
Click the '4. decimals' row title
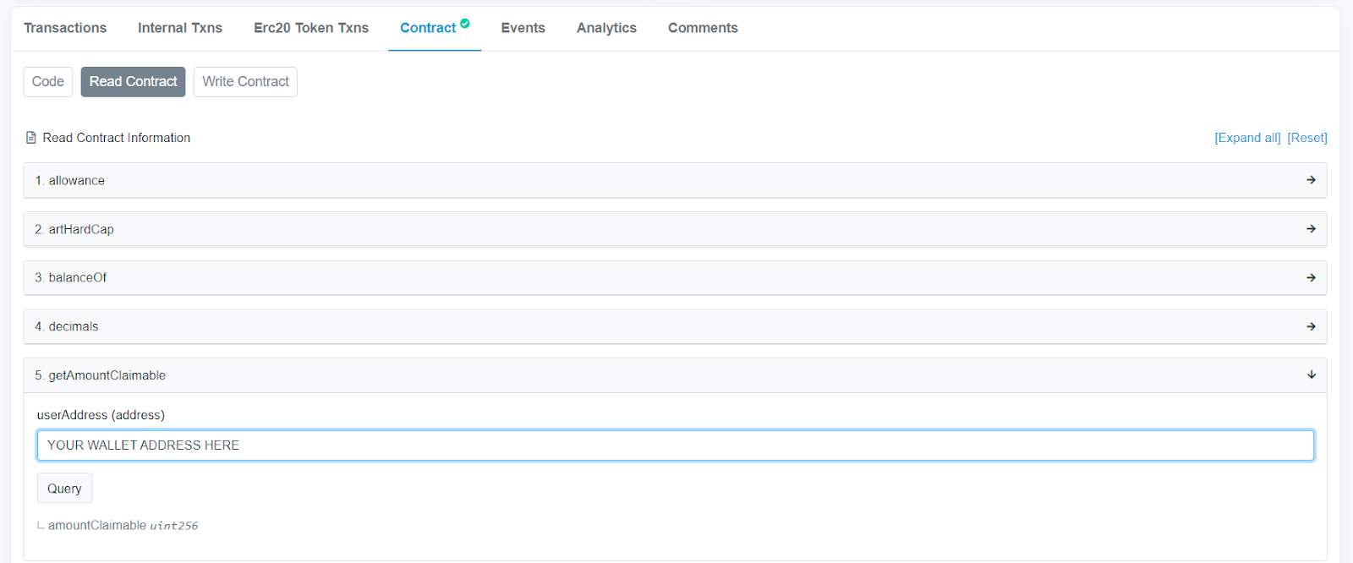[67, 326]
